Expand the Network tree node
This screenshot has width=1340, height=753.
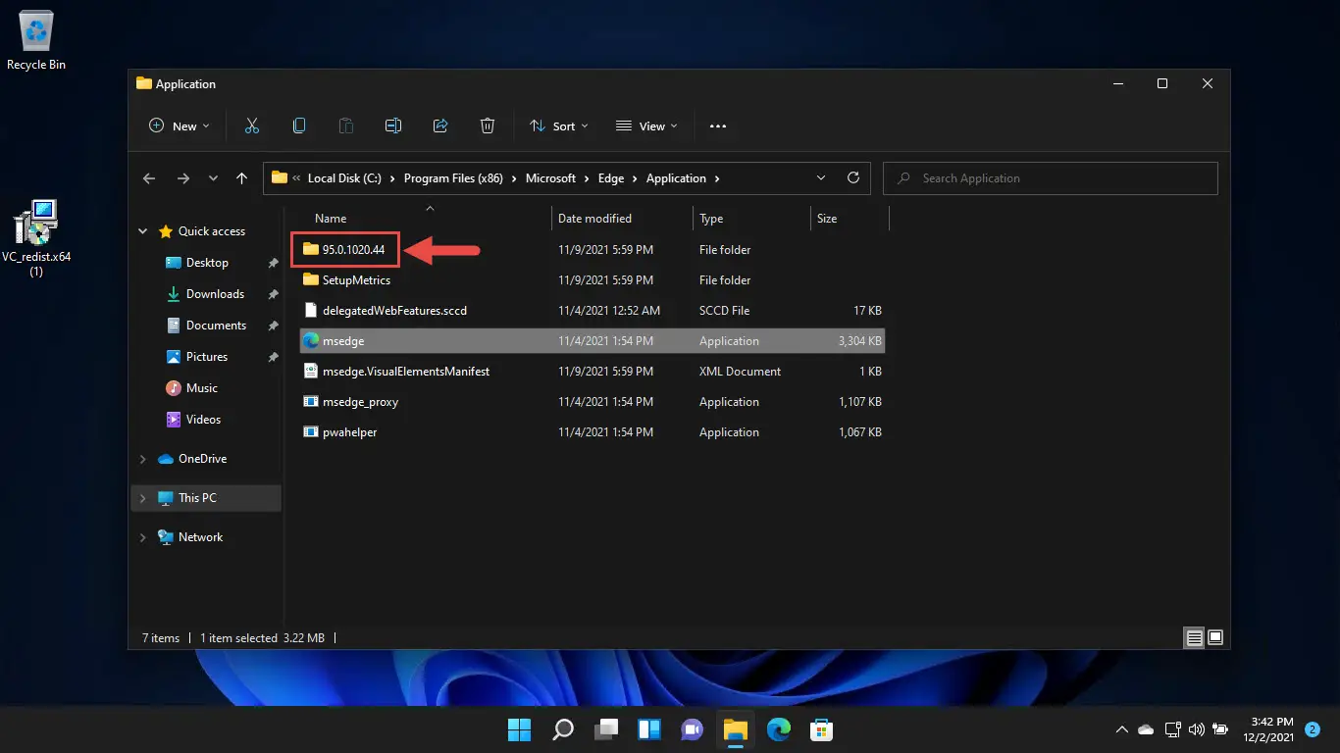coord(143,537)
